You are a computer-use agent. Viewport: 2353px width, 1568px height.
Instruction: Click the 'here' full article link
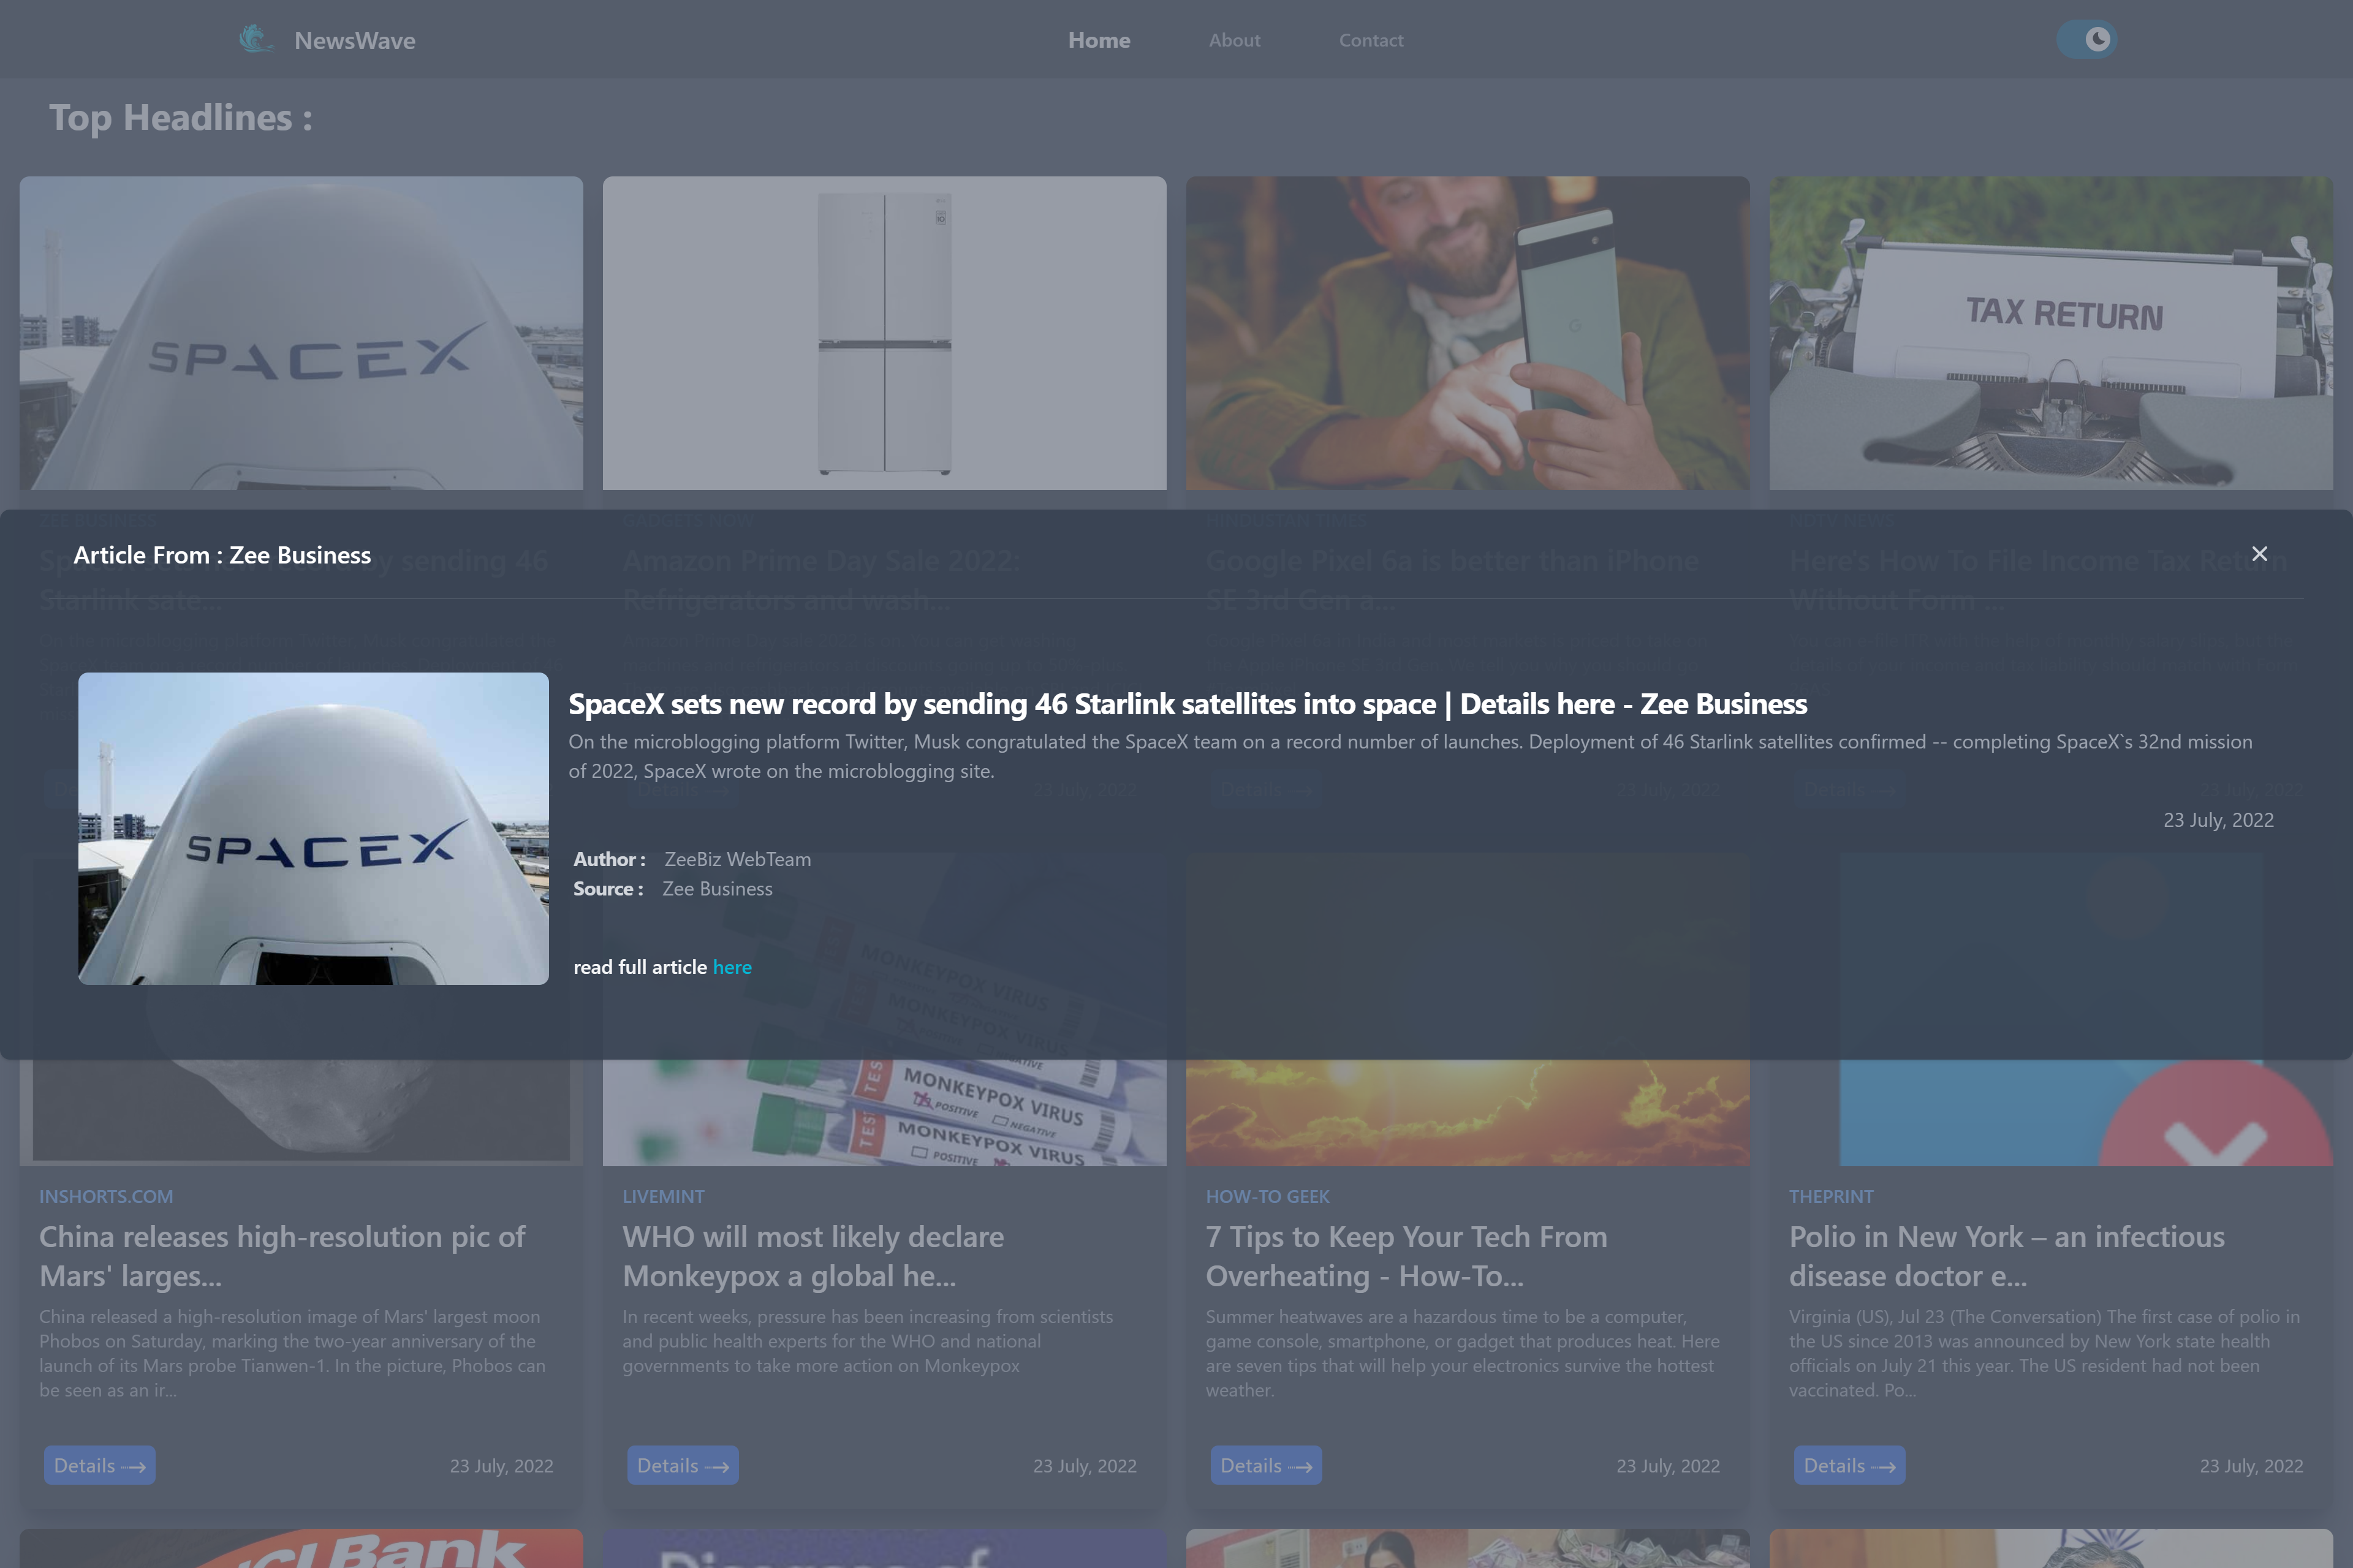tap(731, 967)
